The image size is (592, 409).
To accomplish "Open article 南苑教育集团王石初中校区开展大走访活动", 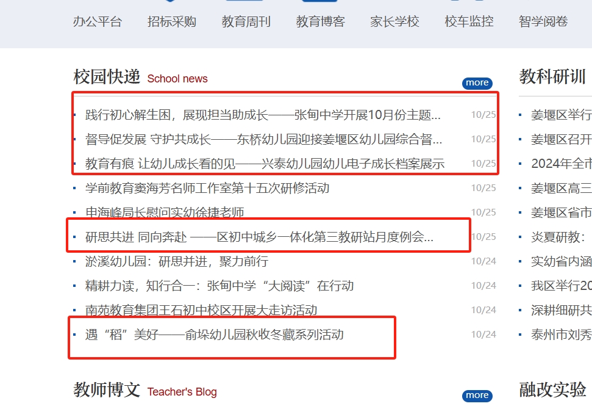I will [201, 310].
